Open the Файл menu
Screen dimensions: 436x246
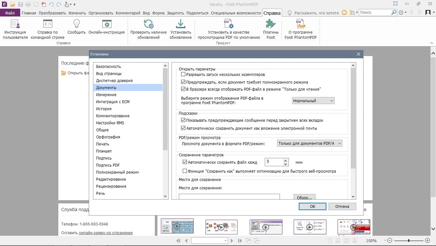tap(10, 13)
